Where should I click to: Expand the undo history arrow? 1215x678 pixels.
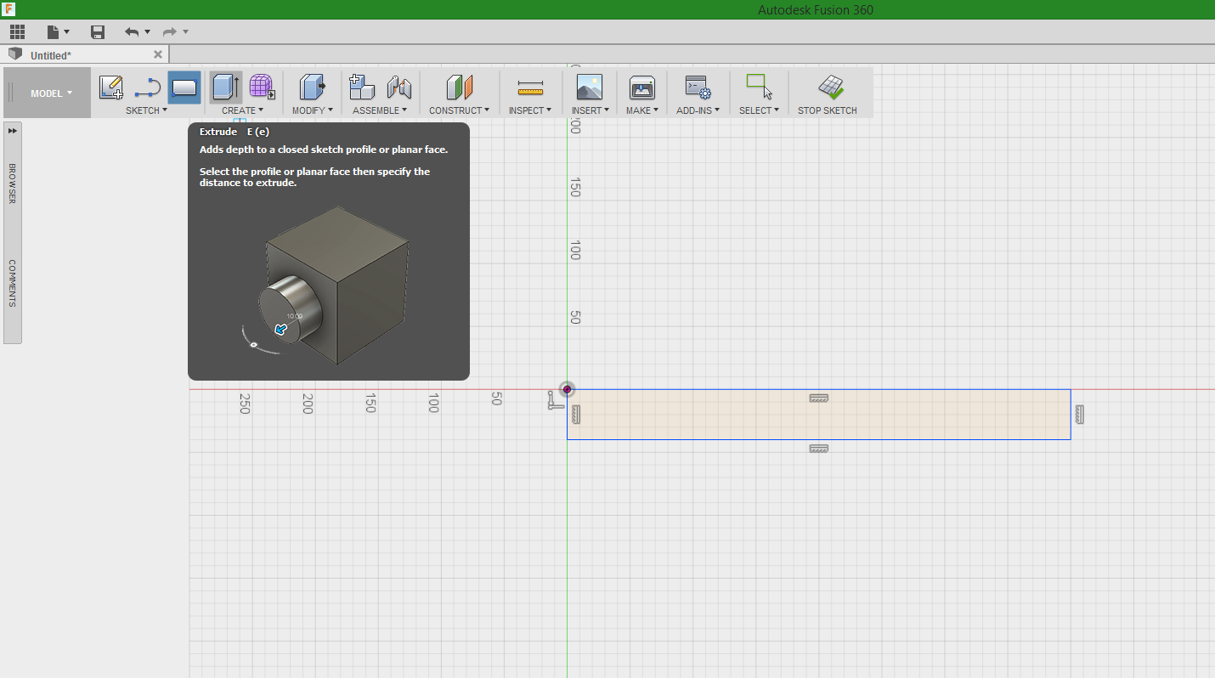click(x=147, y=32)
